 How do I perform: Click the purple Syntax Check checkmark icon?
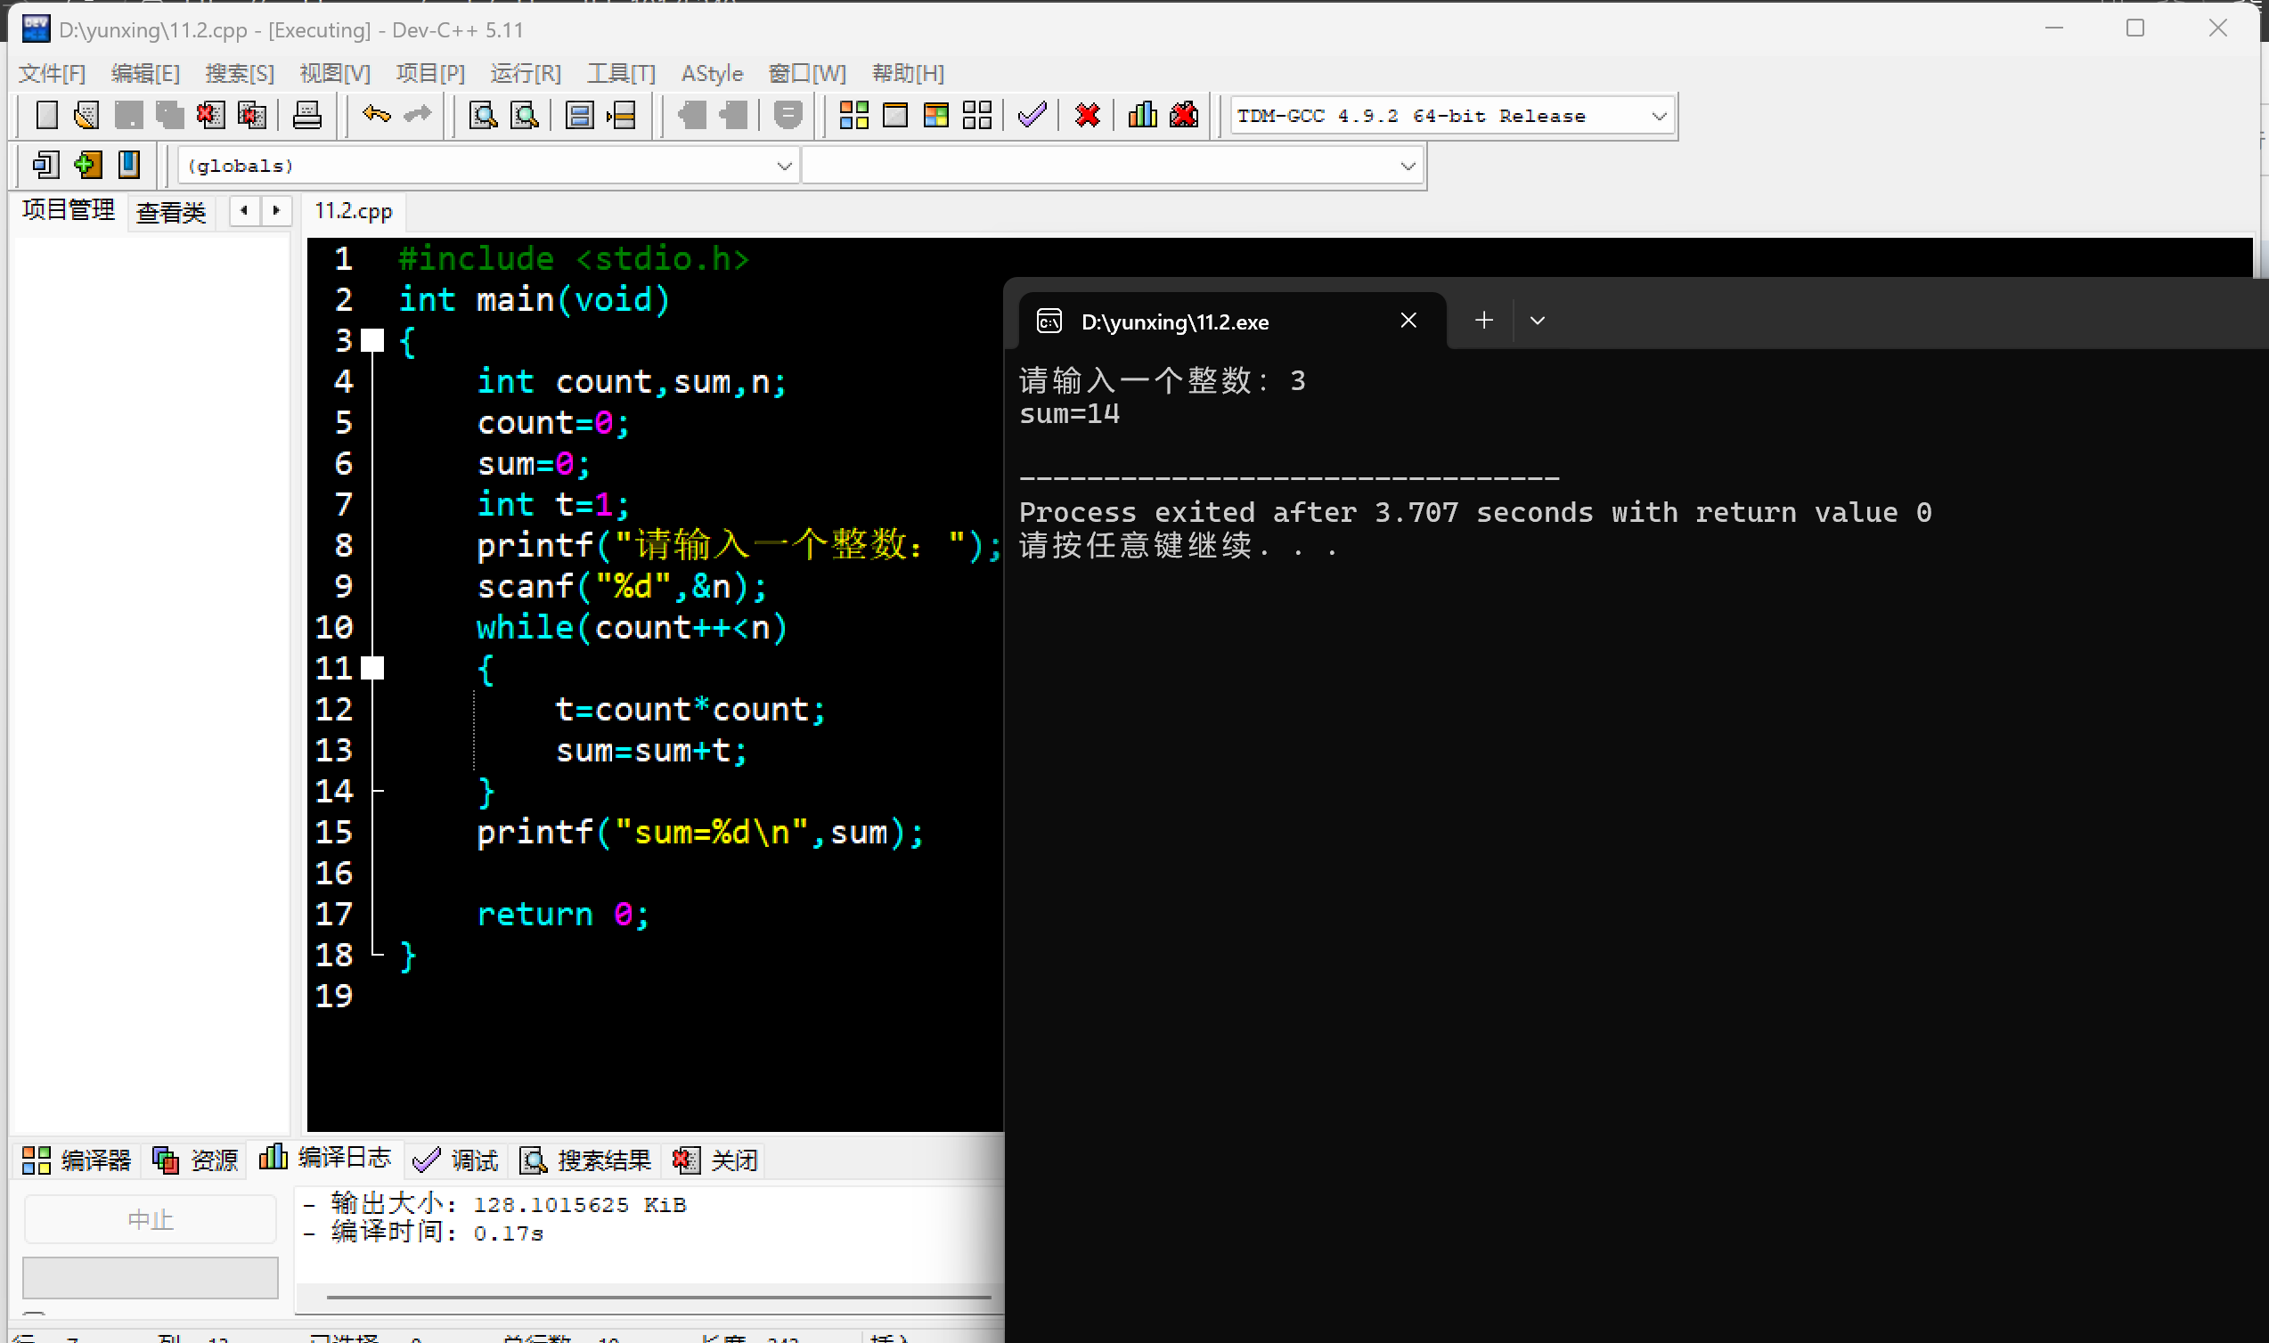point(1032,115)
